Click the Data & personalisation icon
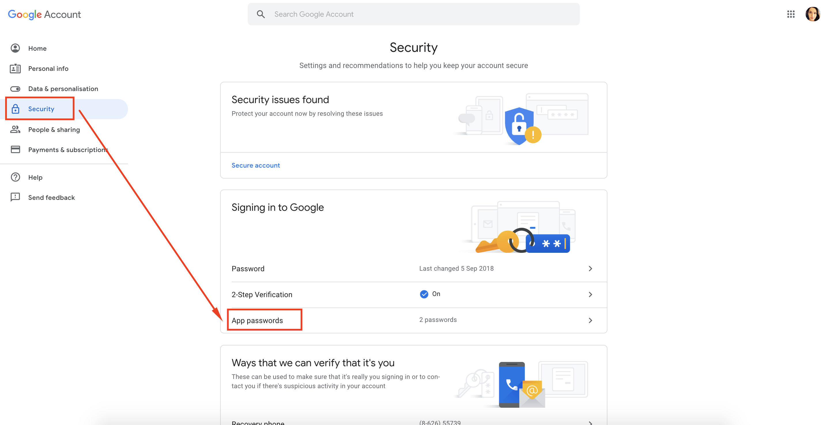827x425 pixels. (x=15, y=88)
